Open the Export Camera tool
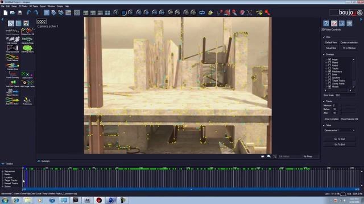Image resolution: width=364 pixels, height=204 pixels. [13, 92]
